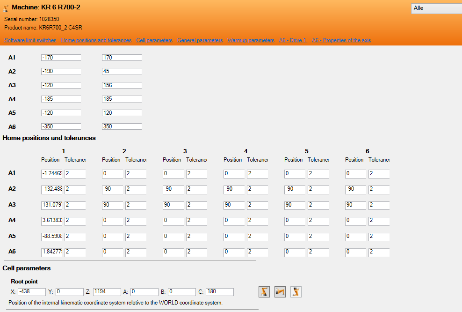Edit Home 6 A2 position -90

(356, 189)
